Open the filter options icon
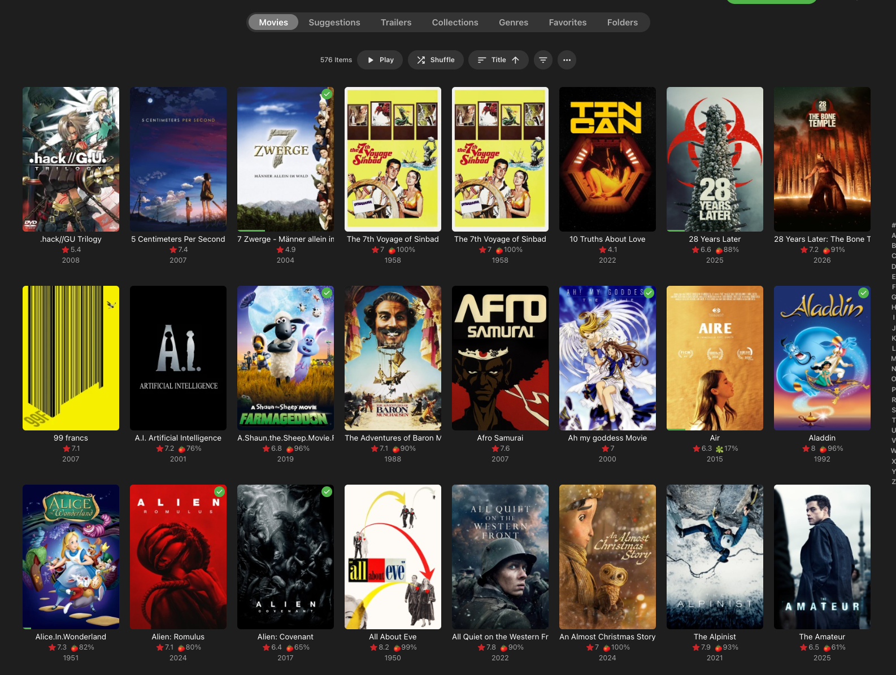 (x=543, y=60)
